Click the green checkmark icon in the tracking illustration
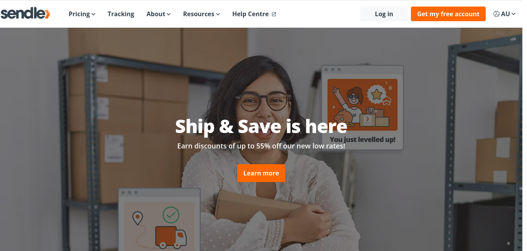Image resolution: width=527 pixels, height=251 pixels. pos(171,215)
